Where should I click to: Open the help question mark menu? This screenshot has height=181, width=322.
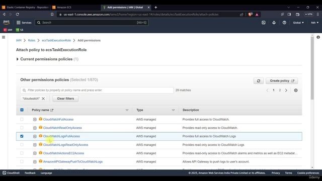click(284, 23)
